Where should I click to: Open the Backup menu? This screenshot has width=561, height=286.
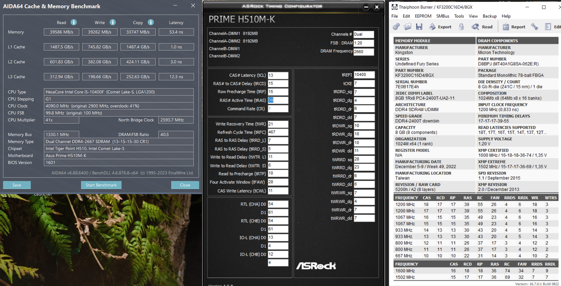pyautogui.click(x=490, y=16)
